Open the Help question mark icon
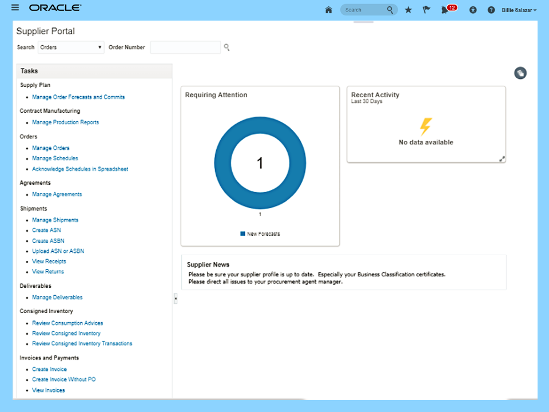549x412 pixels. tap(491, 10)
